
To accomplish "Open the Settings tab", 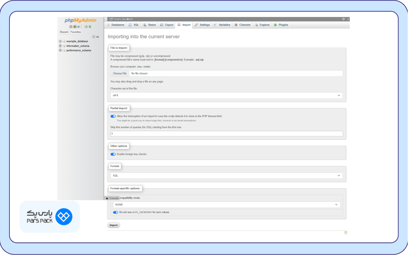I will 202,25.
